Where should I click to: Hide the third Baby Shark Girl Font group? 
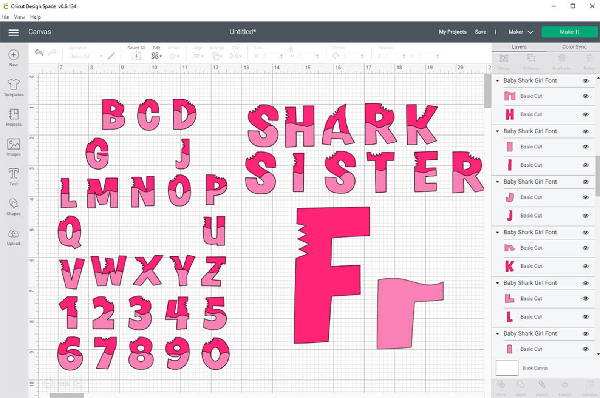(585, 182)
